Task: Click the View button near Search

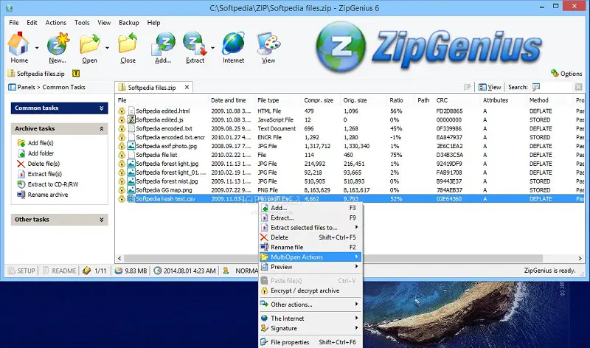Action: tap(490, 87)
